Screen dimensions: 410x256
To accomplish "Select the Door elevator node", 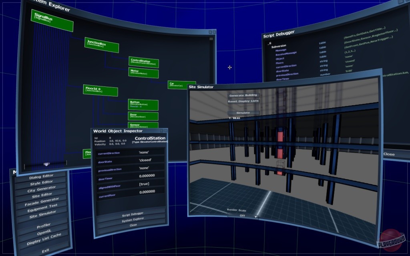I will [143, 116].
